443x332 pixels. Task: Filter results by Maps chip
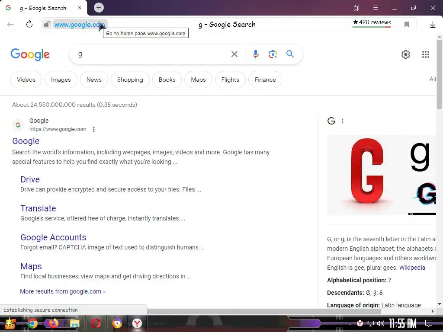(x=198, y=80)
